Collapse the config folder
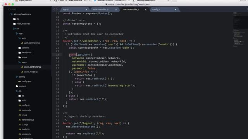 coord(21,77)
